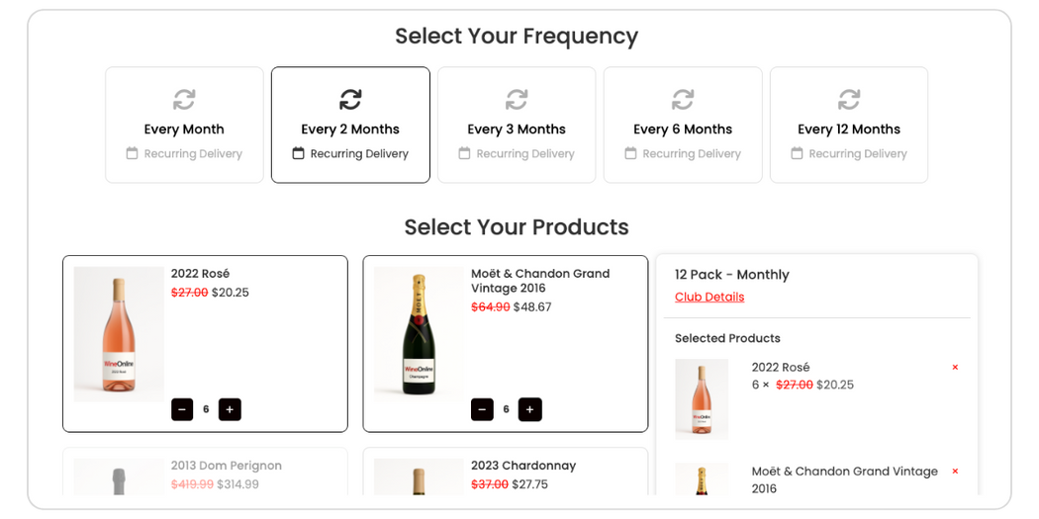The height and width of the screenshot is (519, 1039).
Task: Select the Every Month frequency card
Action: pyautogui.click(x=184, y=126)
